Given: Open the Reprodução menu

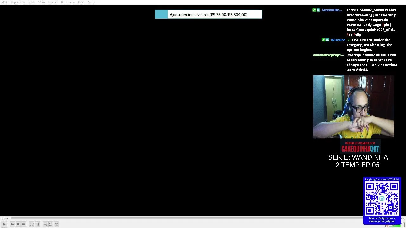Looking at the screenshot, I should (18, 2).
